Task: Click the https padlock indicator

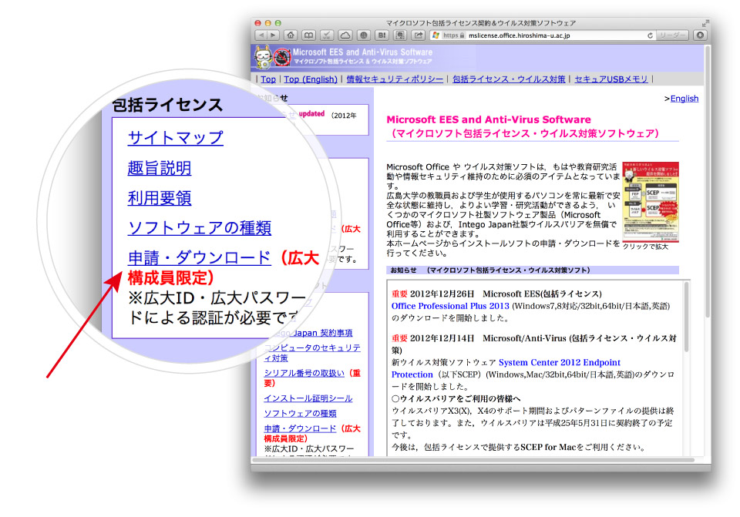Action: (453, 35)
